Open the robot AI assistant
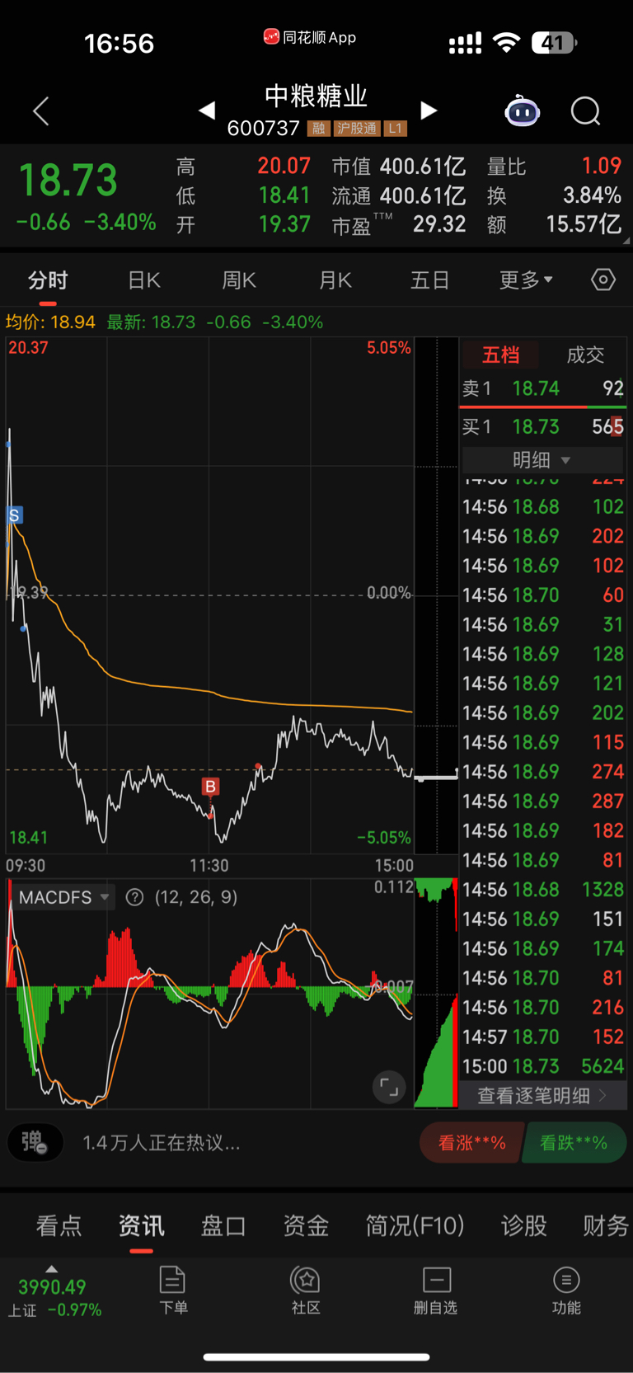 tap(522, 110)
